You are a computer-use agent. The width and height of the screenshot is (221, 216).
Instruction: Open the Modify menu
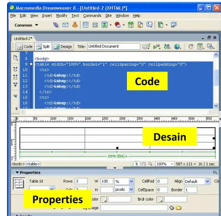tap(62, 16)
